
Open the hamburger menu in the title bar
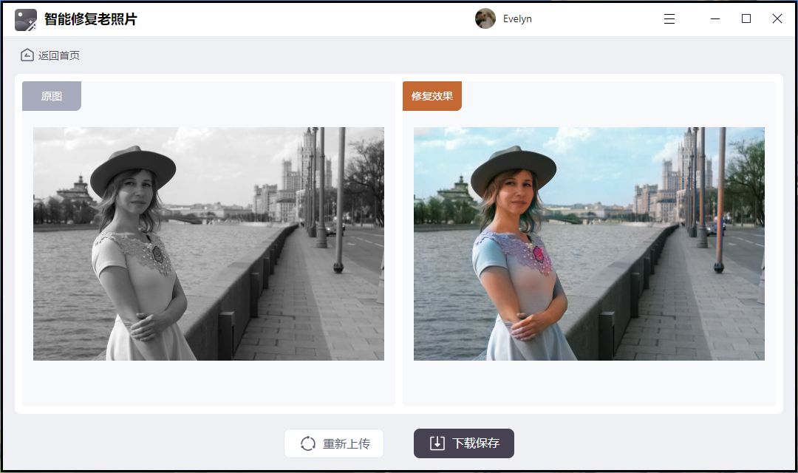669,18
